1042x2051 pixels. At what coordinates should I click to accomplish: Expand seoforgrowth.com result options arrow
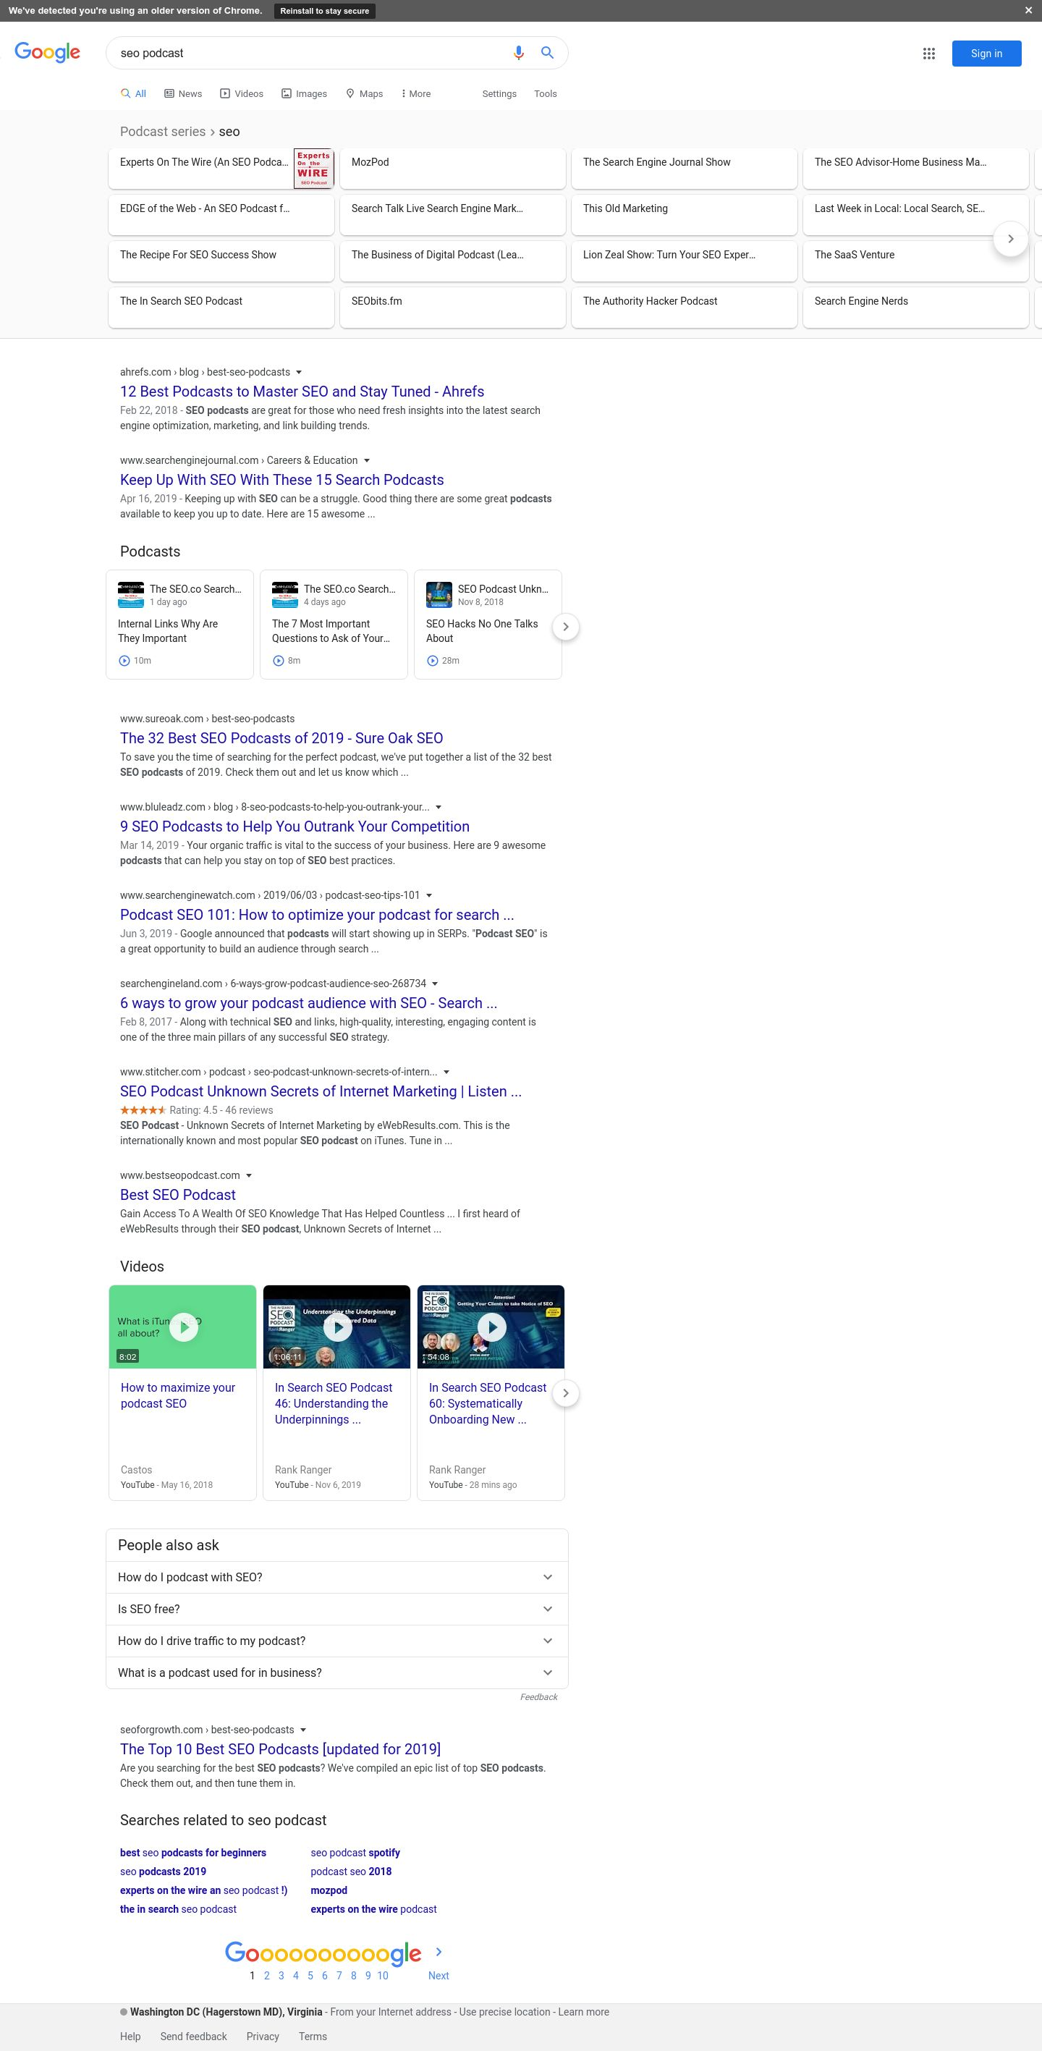(303, 1730)
